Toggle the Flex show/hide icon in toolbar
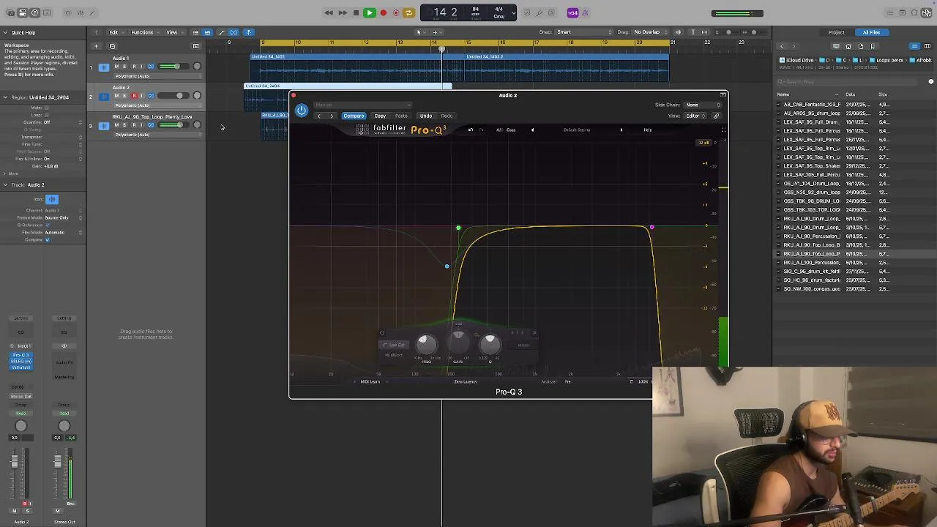937x527 pixels. pos(234,32)
